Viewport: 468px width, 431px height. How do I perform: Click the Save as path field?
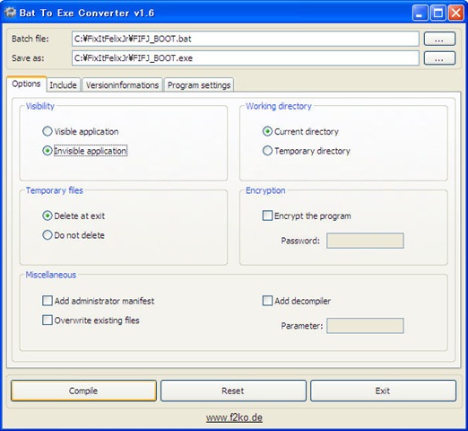pyautogui.click(x=246, y=58)
